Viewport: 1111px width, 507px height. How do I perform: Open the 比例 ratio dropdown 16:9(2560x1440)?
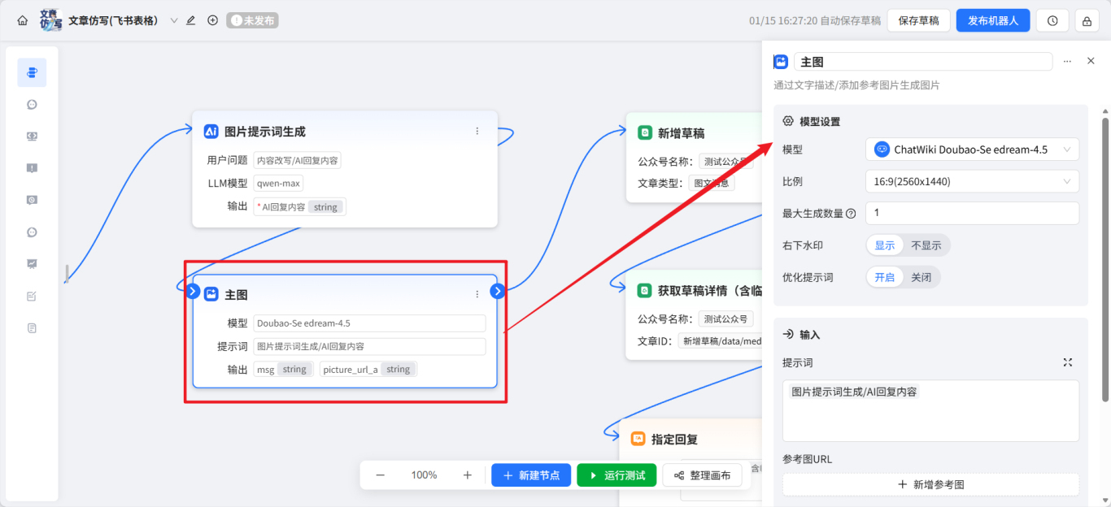(x=972, y=180)
